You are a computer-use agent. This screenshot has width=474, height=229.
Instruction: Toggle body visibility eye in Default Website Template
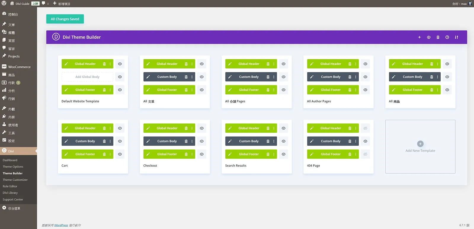pyautogui.click(x=120, y=77)
